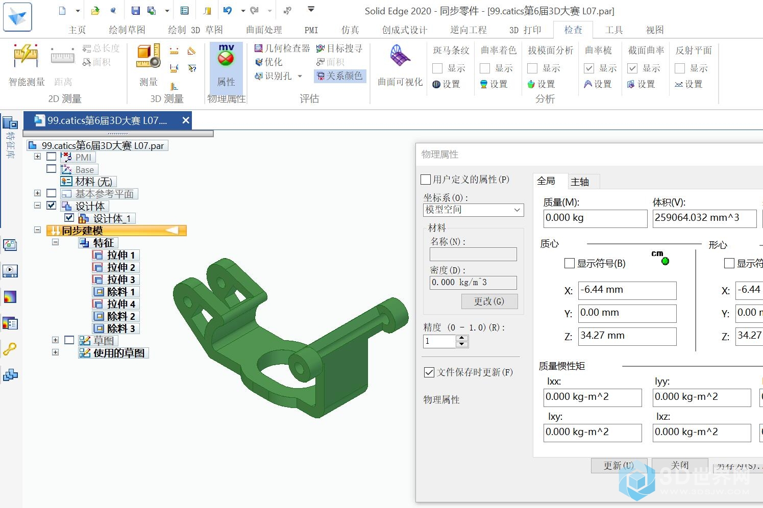The height and width of the screenshot is (508, 763).
Task: Open 曲率着色 curvature shading 设置
Action: tap(494, 84)
